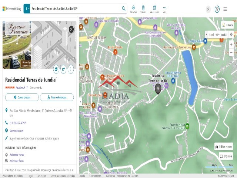Open Trânsito traffic view
Image resolution: width=237 pixels, height=178 pixels.
tap(143, 9)
